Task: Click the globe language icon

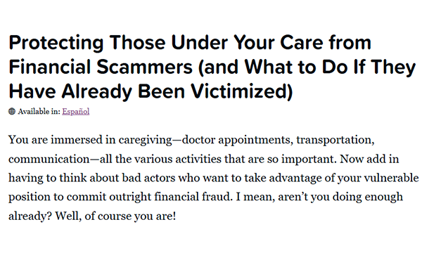Action: tap(12, 112)
